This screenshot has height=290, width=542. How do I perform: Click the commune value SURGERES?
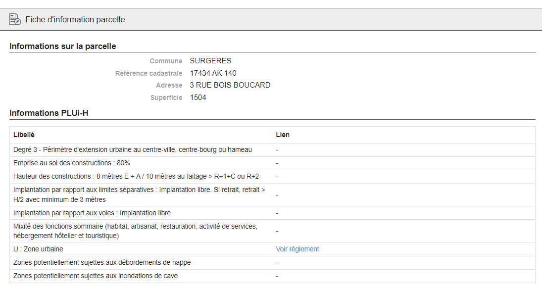tap(210, 61)
